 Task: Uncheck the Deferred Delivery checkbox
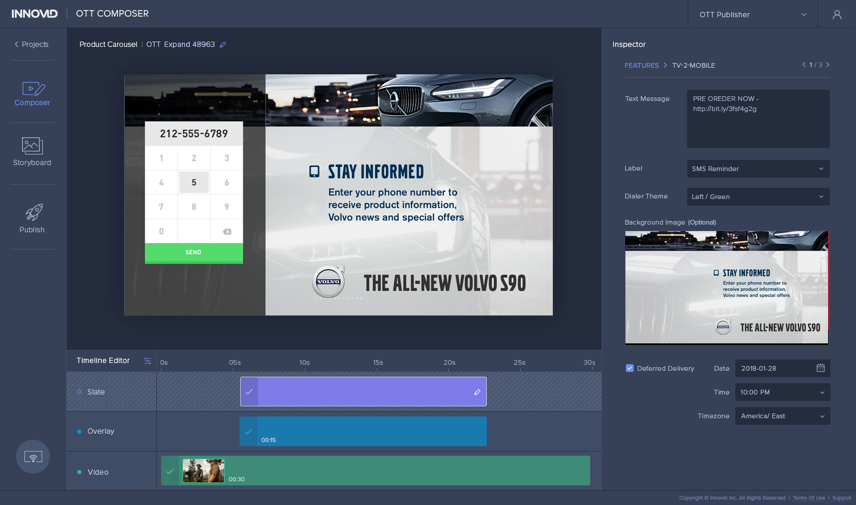(x=630, y=368)
